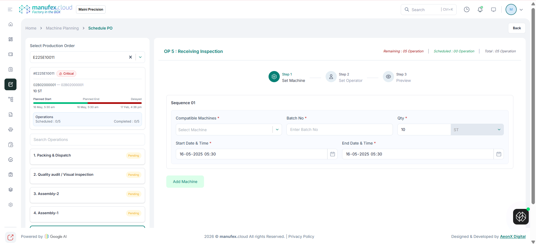The height and width of the screenshot is (244, 536).
Task: Click the hamburger menu icon
Action: (x=10, y=9)
